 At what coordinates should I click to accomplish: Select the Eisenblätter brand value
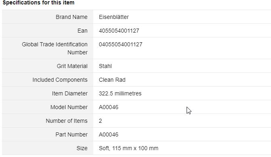point(114,17)
